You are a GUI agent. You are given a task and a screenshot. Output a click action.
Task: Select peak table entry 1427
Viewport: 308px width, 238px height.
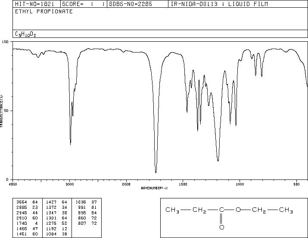coord(51,202)
